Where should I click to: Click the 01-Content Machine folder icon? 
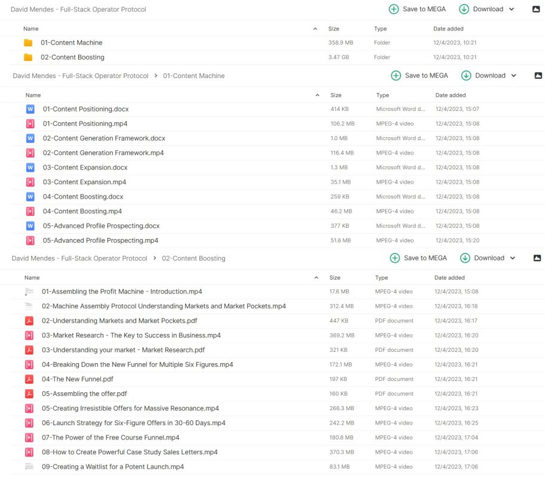28,43
